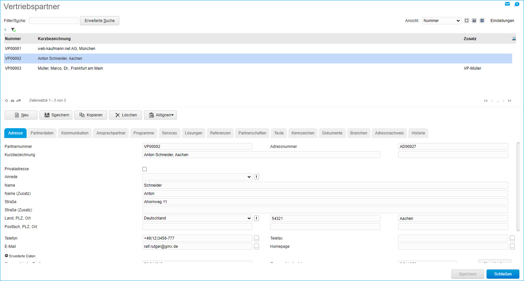Click the refresh list icon below the table
Screen dimensions: 524x281
tap(6, 101)
